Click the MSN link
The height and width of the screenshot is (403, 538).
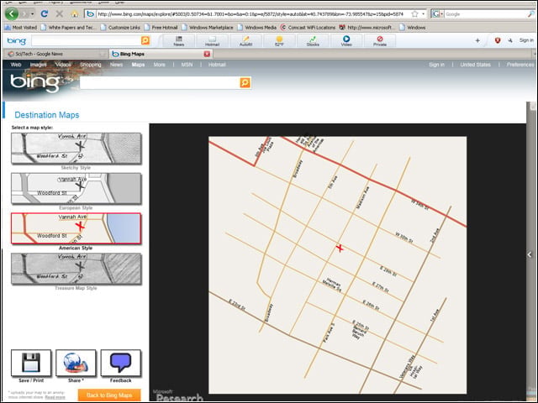(187, 65)
